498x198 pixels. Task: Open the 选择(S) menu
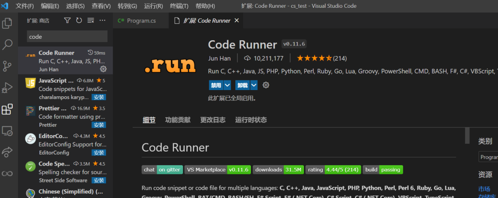coord(75,6)
